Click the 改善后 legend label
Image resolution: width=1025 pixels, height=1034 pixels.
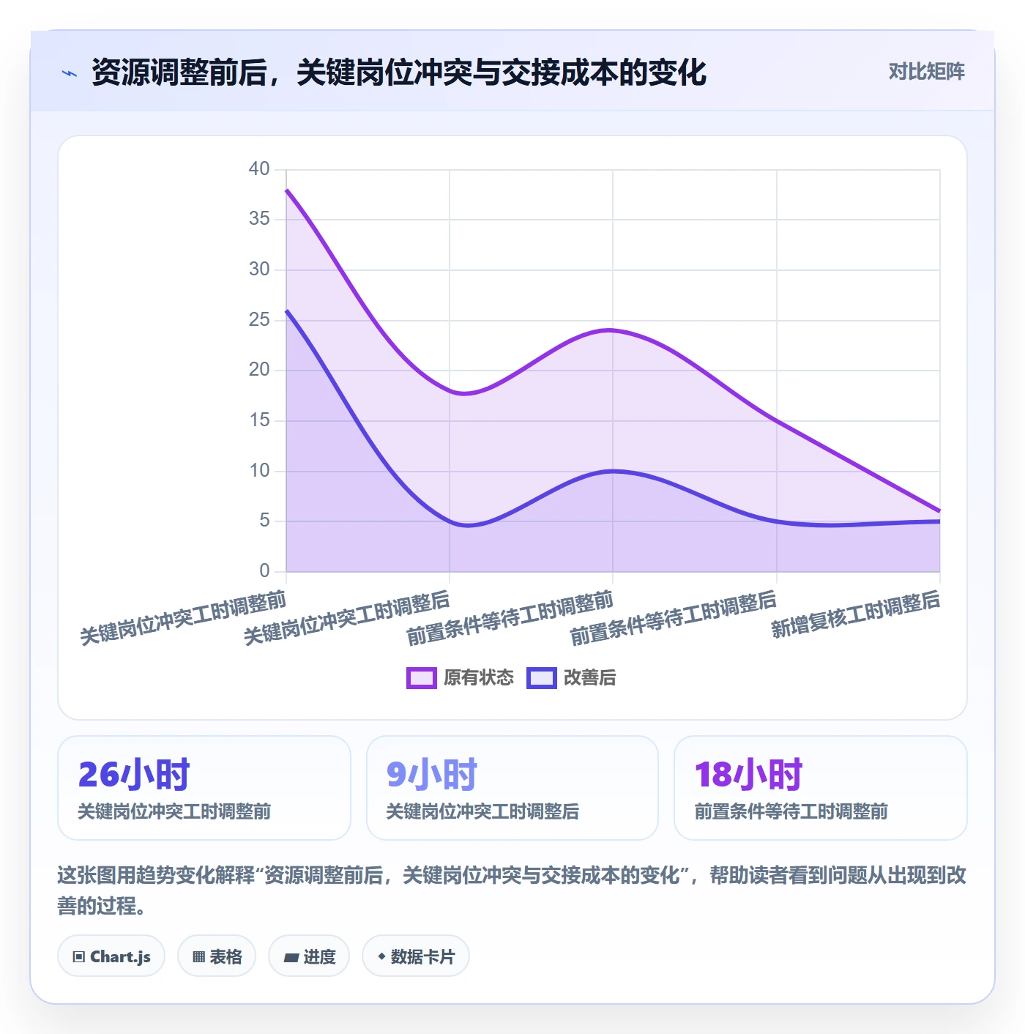(x=590, y=678)
